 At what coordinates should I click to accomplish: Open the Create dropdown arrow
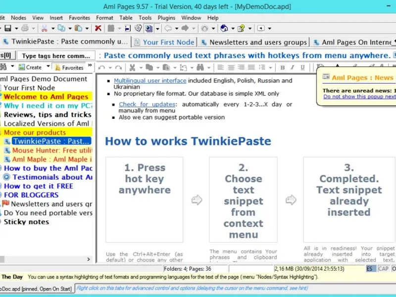[48, 67]
